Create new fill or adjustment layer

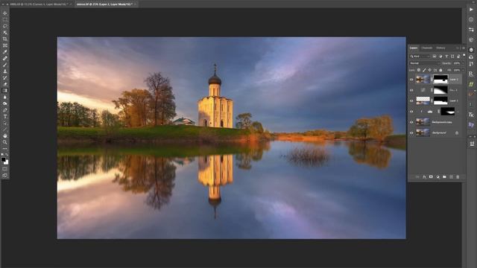point(437,177)
